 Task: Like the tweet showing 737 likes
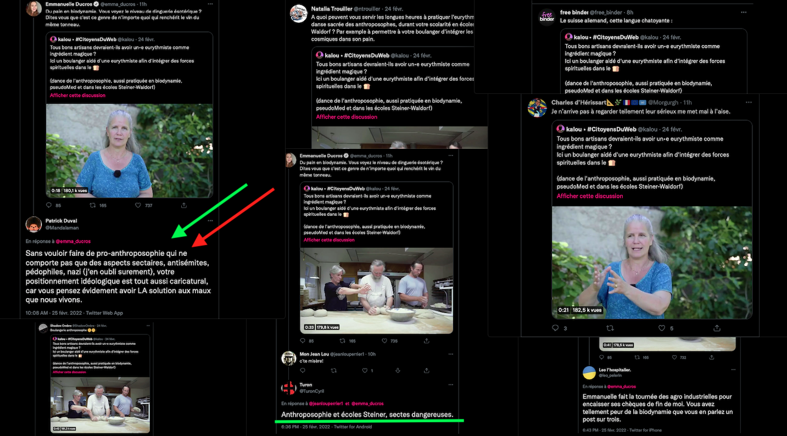point(138,205)
